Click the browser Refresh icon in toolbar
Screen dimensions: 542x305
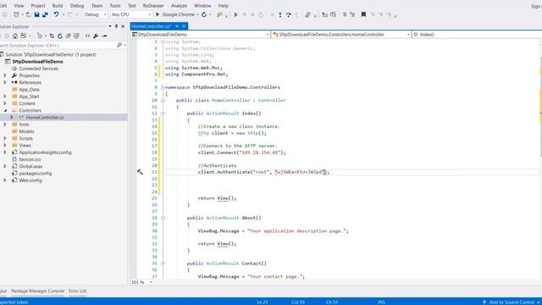[204, 14]
